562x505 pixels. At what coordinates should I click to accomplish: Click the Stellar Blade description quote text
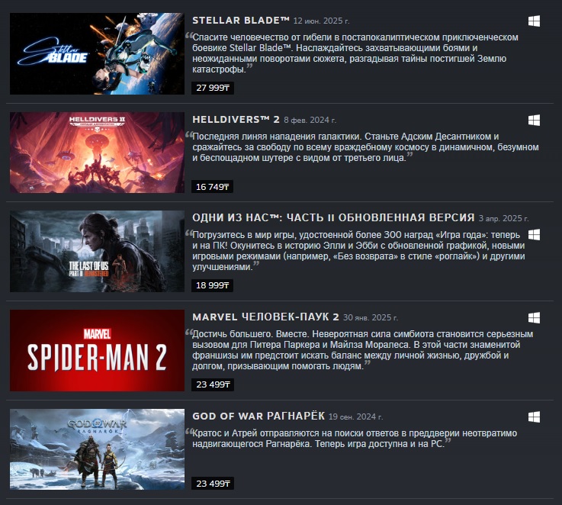click(353, 53)
